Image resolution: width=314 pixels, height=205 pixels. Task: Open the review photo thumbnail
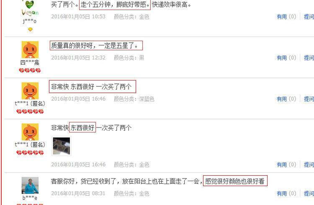61,146
